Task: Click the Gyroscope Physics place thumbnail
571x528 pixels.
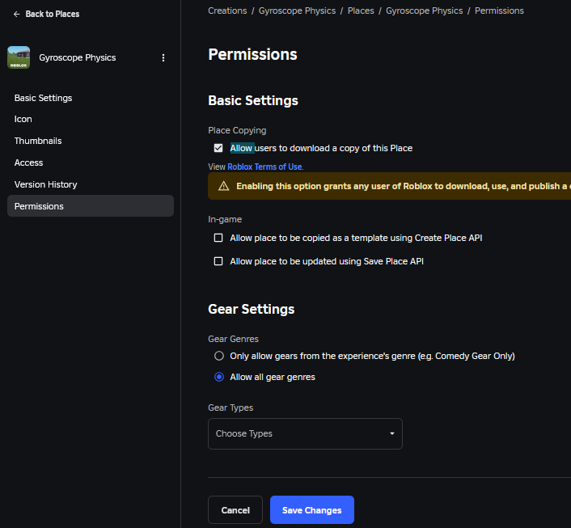Action: [x=19, y=57]
